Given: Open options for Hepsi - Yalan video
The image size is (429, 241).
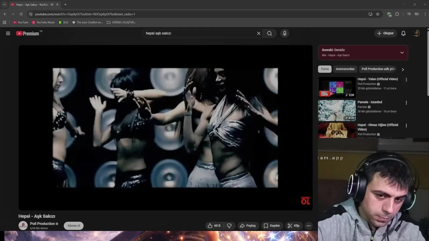Looking at the screenshot, I should pos(406,80).
